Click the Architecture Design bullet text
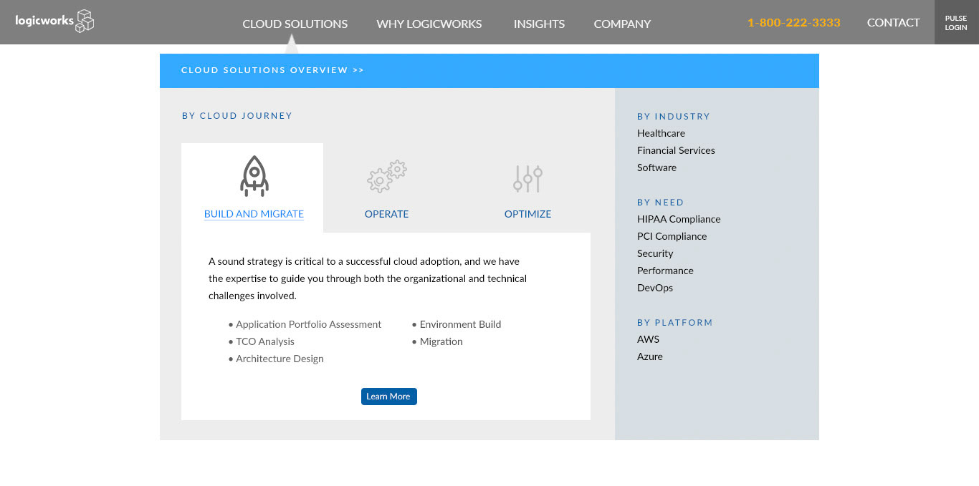This screenshot has height=486, width=979. pos(280,359)
